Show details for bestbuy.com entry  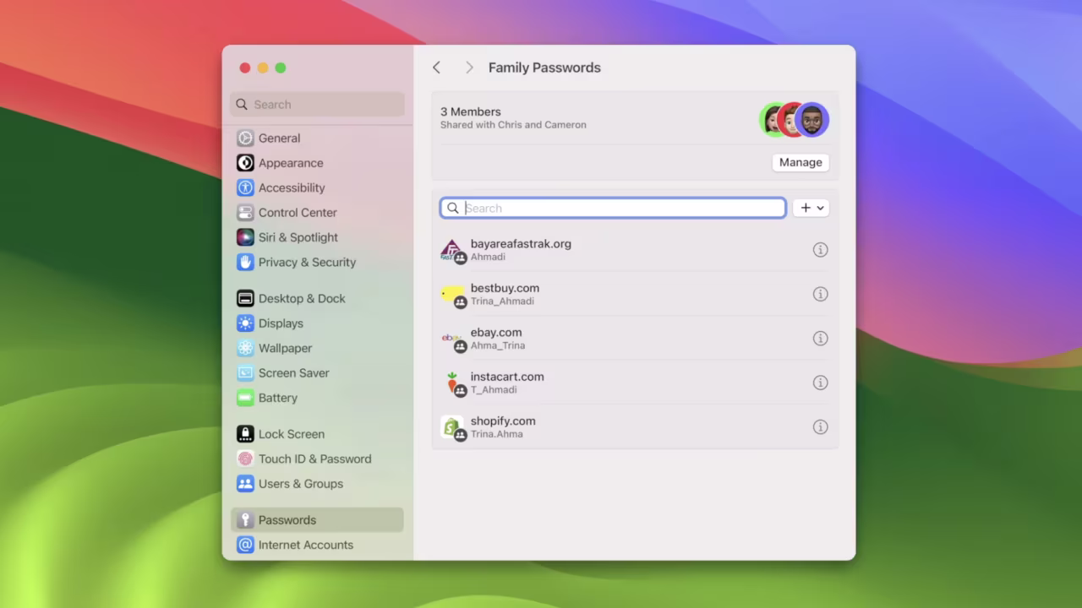pos(820,294)
